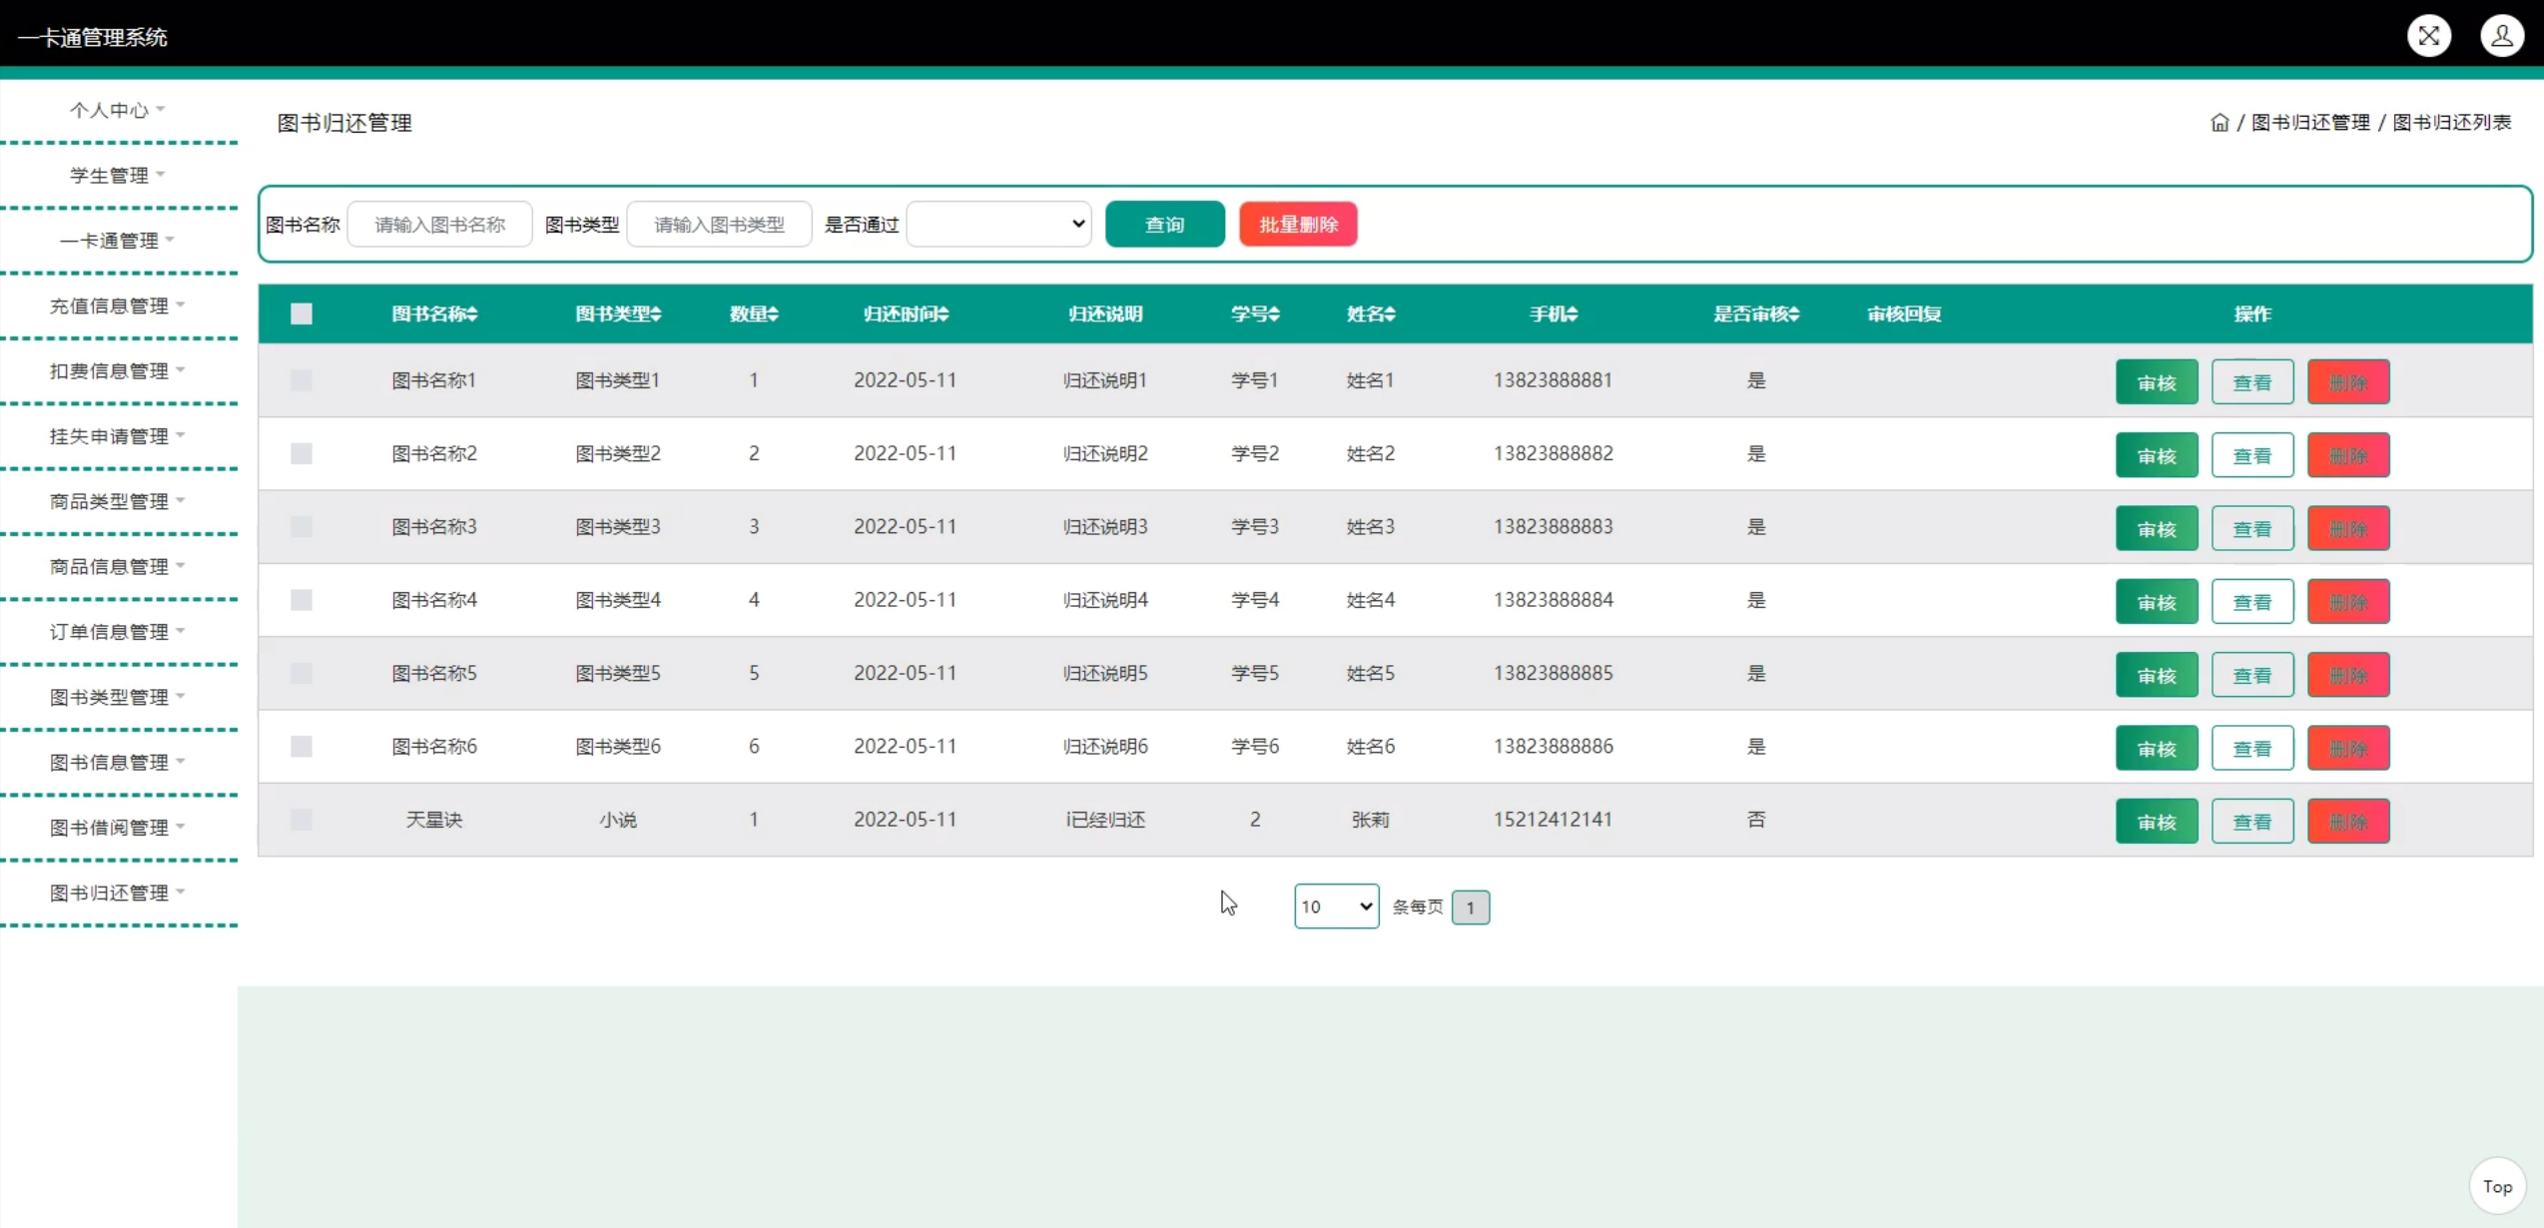Click the Top scroll-to-top button
Screen dimensions: 2544x1228
coord(2496,1186)
